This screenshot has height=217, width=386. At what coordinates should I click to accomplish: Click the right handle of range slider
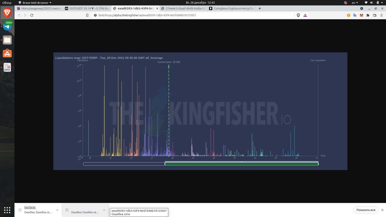[x=318, y=164]
